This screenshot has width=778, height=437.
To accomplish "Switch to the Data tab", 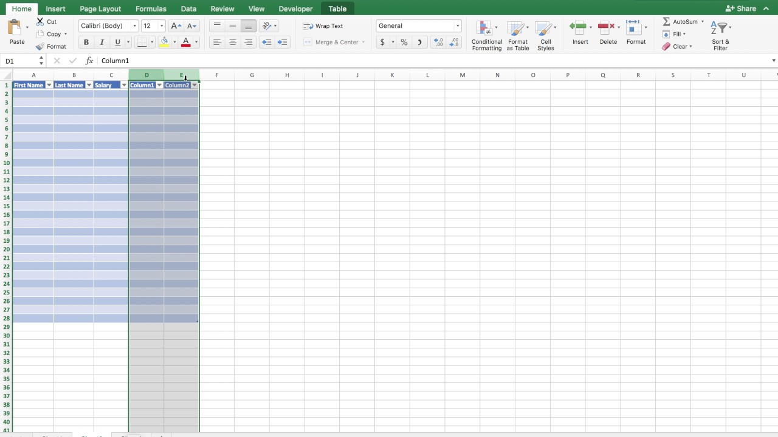I will coord(188,8).
